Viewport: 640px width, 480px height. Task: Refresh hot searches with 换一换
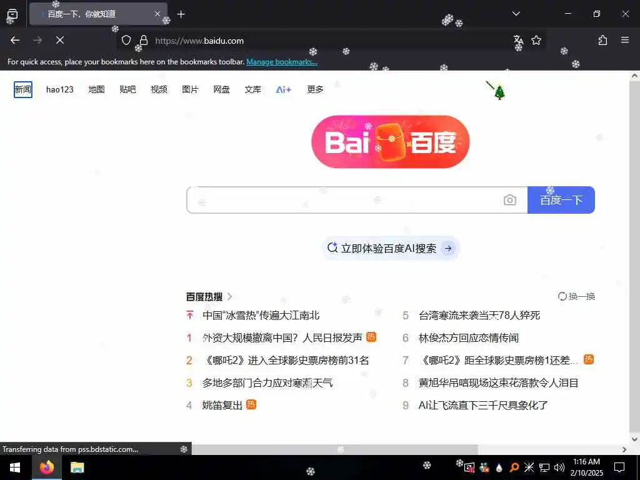click(576, 296)
